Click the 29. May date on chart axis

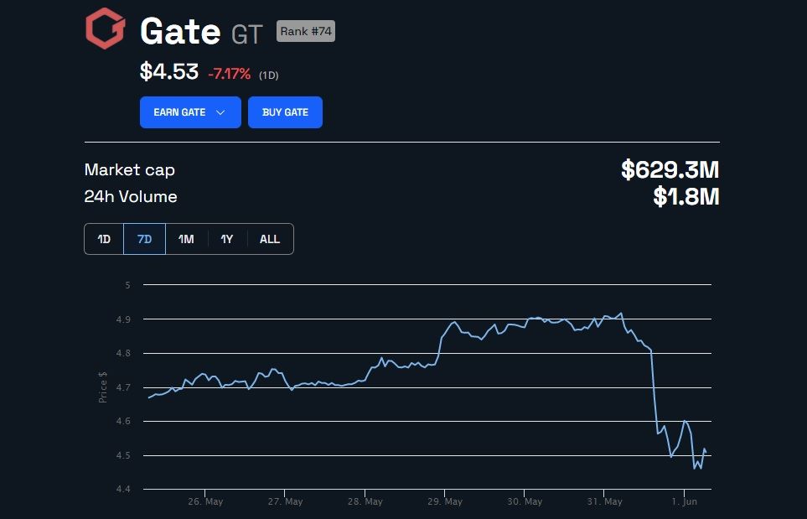(x=443, y=501)
